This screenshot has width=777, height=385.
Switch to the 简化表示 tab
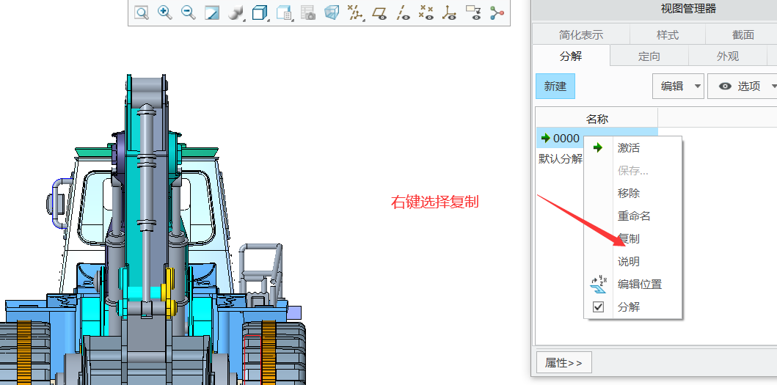click(x=581, y=34)
